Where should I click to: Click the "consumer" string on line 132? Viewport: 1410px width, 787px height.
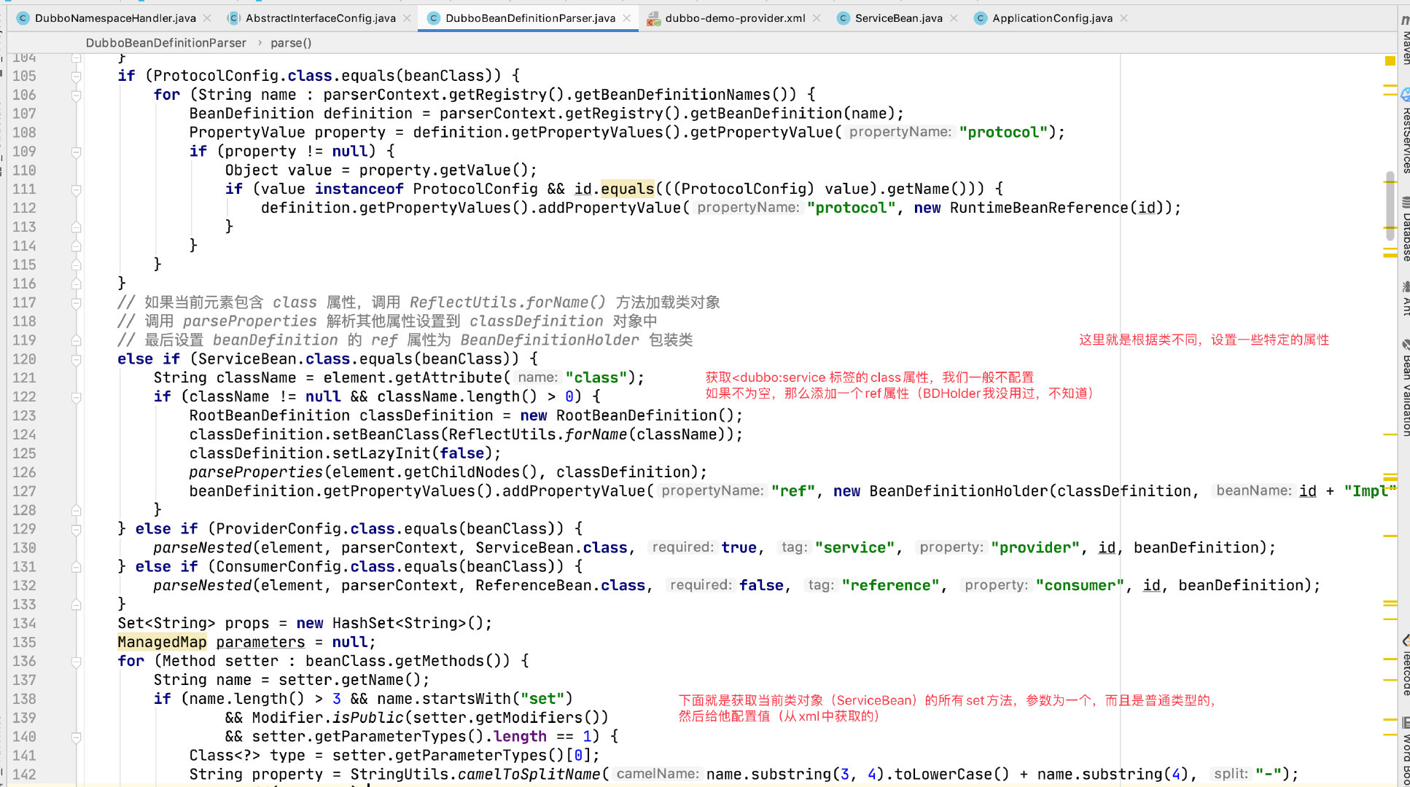pyautogui.click(x=1080, y=586)
